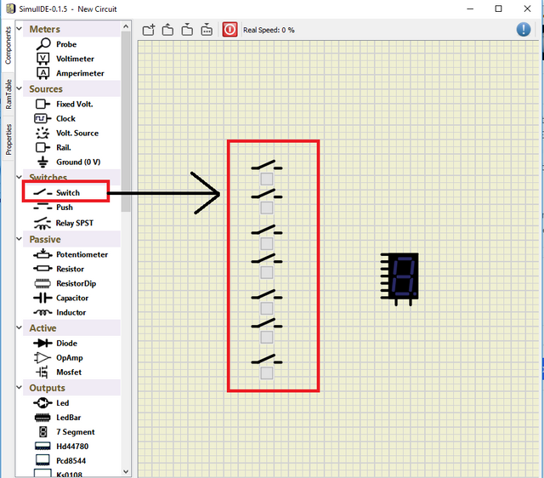Open the RamTable side tab
The image size is (544, 478).
click(8, 94)
